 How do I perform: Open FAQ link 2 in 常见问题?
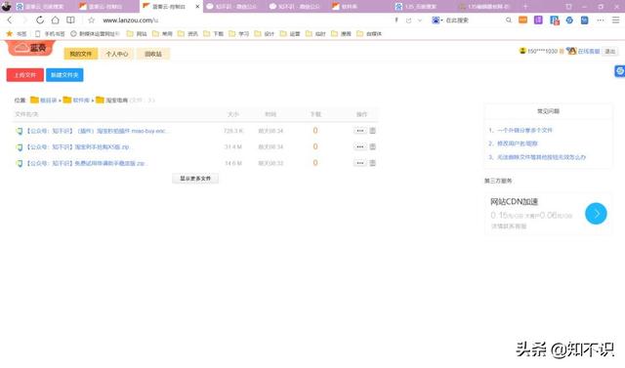click(x=518, y=143)
